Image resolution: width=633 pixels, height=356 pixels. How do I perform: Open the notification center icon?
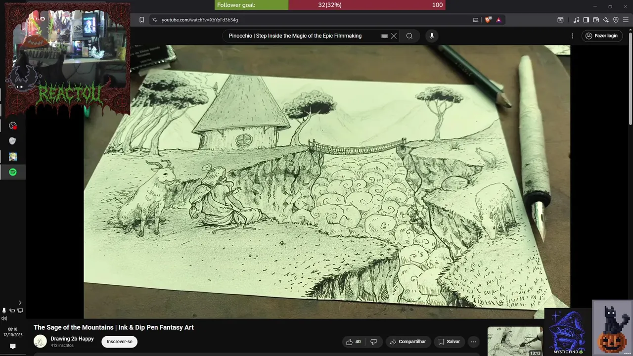[13, 346]
